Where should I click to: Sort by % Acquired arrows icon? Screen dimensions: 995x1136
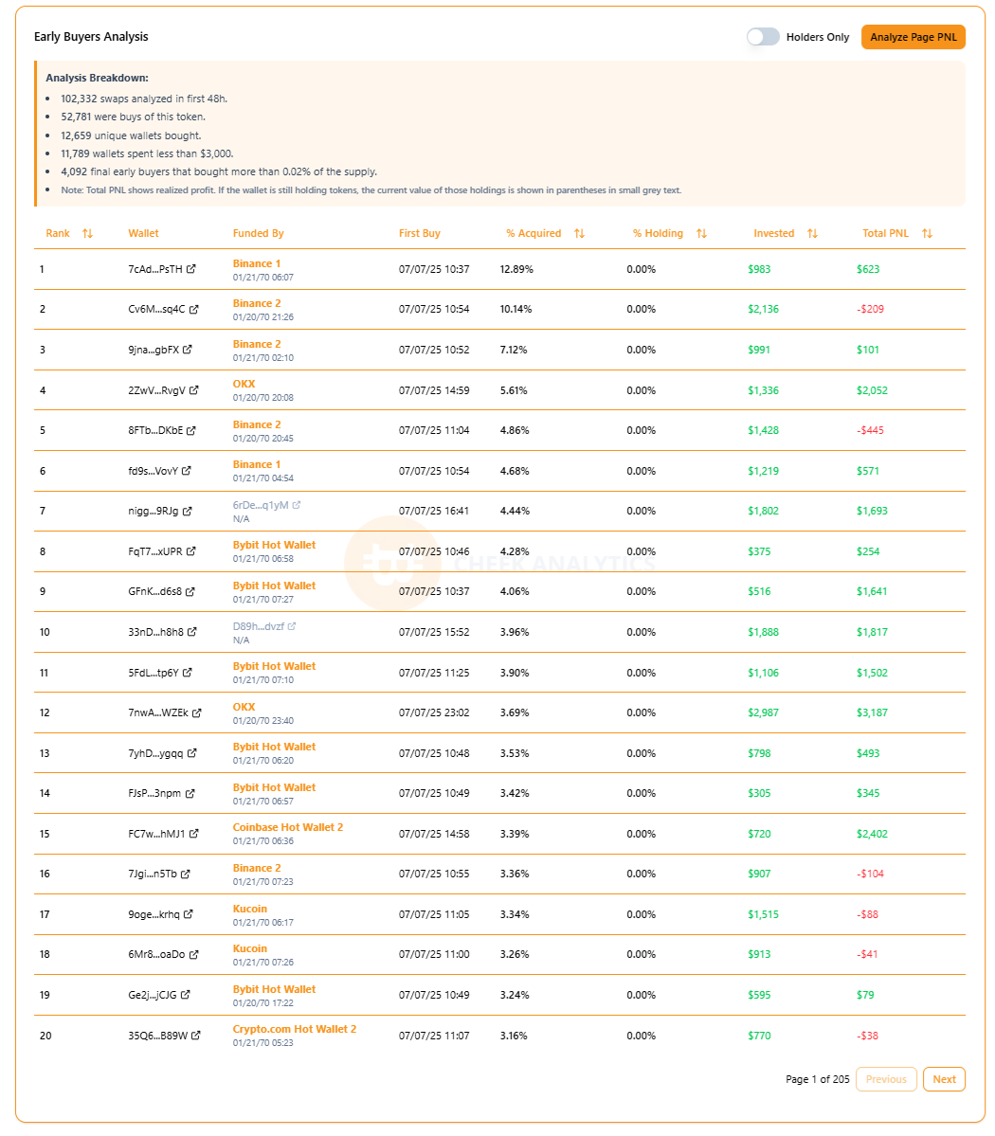[579, 233]
